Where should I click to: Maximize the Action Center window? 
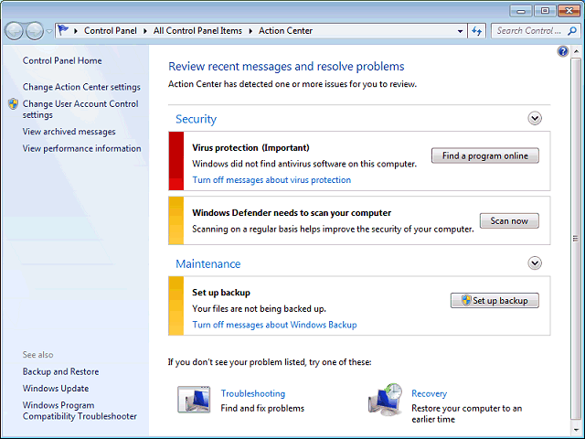click(545, 11)
